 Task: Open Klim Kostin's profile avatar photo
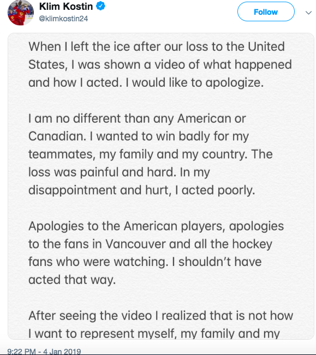pyautogui.click(x=21, y=13)
